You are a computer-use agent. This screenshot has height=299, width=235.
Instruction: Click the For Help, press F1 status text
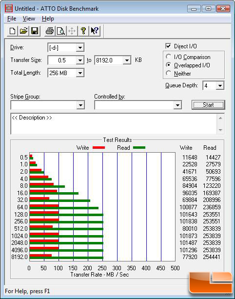27,291
